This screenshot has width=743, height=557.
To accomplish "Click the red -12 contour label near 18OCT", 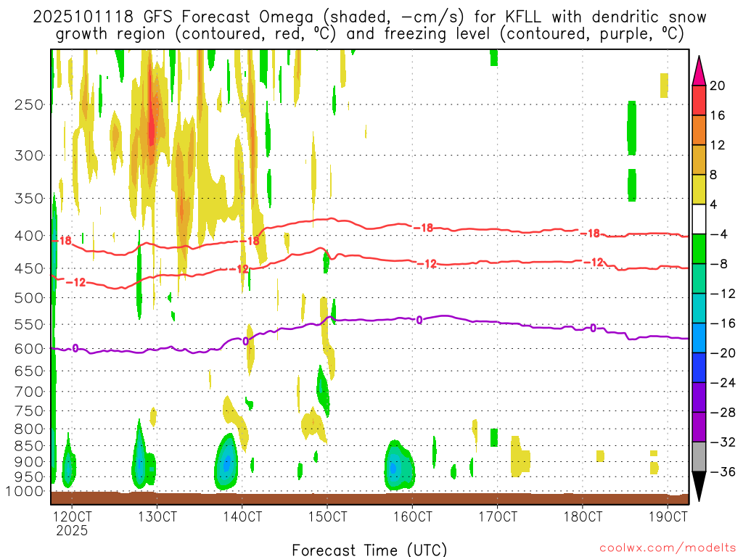I will [x=594, y=262].
